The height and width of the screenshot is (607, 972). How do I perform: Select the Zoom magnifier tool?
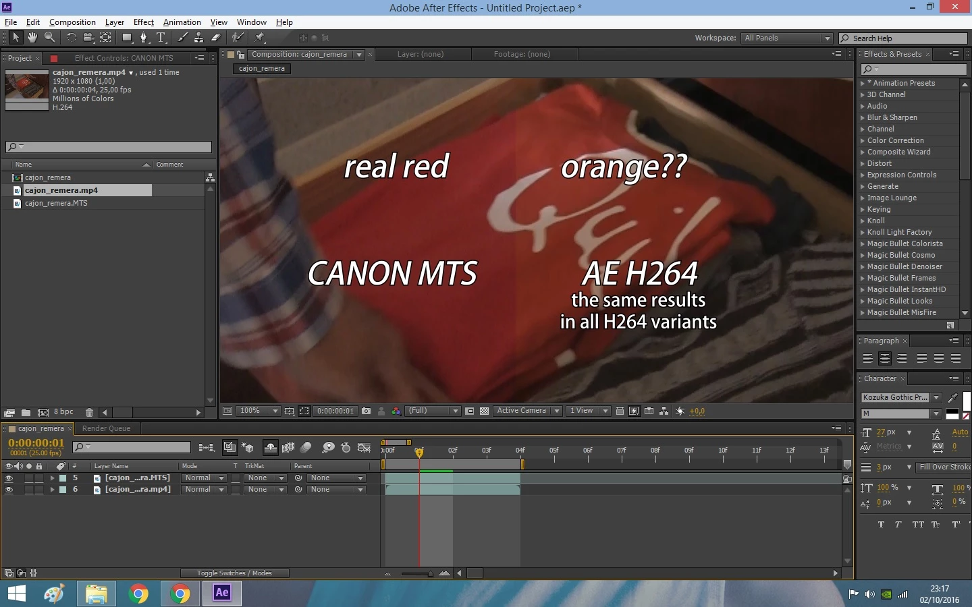pos(49,38)
